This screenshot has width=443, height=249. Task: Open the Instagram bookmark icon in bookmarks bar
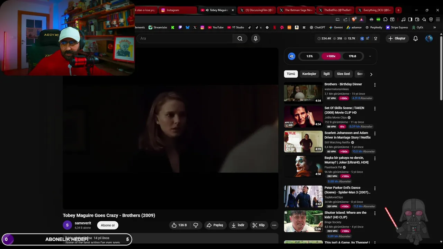[x=202, y=27]
